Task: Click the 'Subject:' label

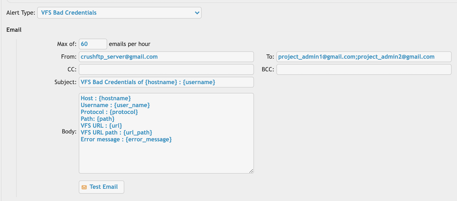Action: tap(66, 82)
